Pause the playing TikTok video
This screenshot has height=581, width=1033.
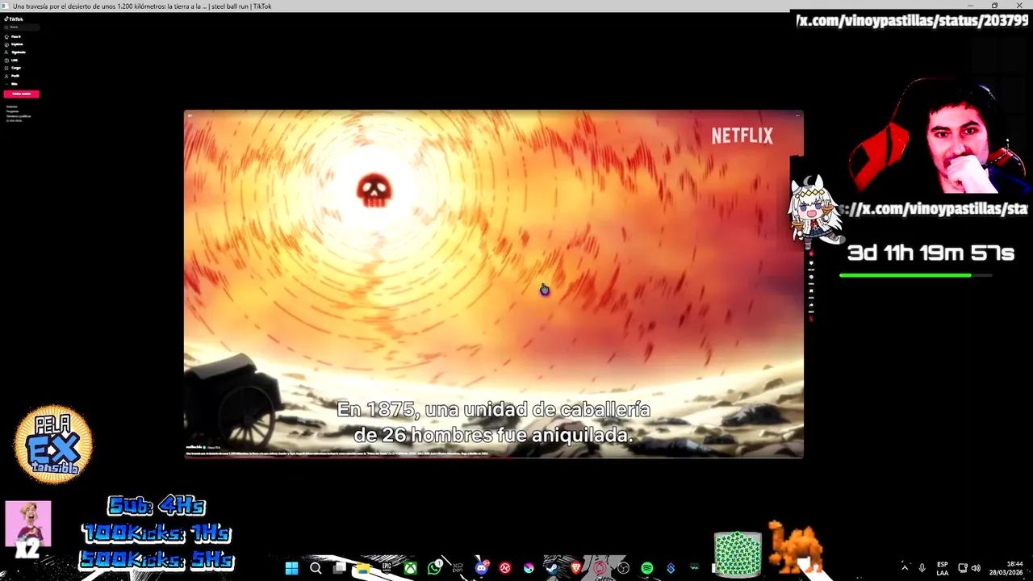click(x=493, y=282)
